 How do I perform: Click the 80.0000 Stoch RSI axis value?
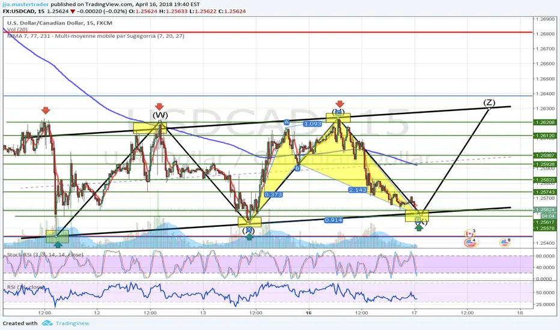(x=545, y=256)
